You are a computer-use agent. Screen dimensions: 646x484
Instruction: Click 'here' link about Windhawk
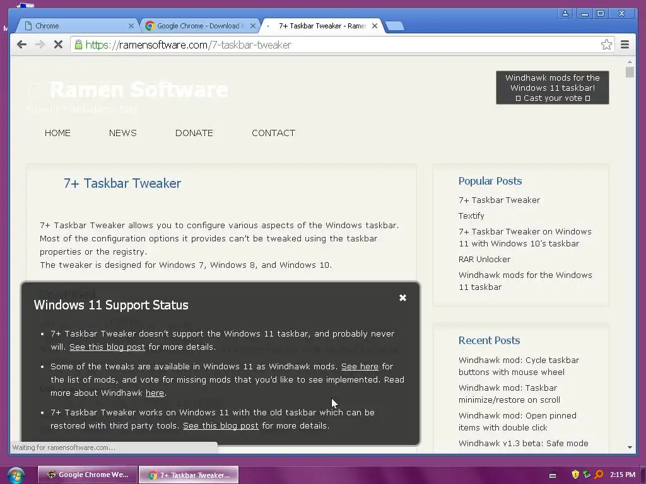pos(155,393)
